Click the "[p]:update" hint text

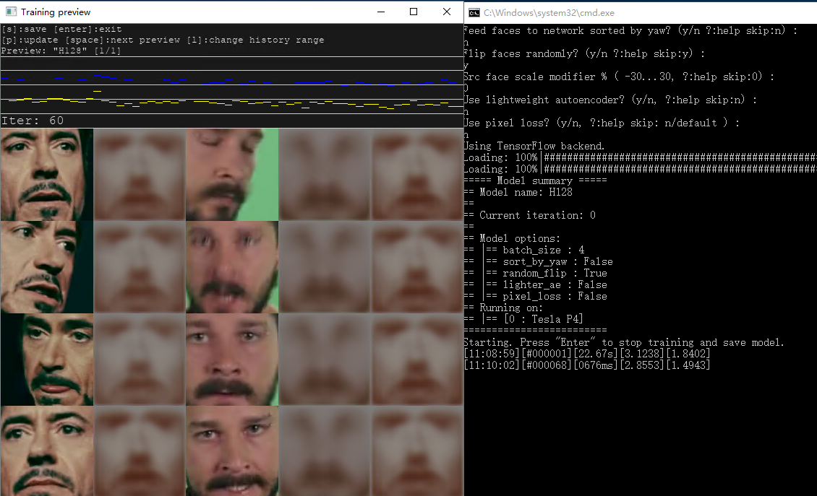[x=30, y=40]
